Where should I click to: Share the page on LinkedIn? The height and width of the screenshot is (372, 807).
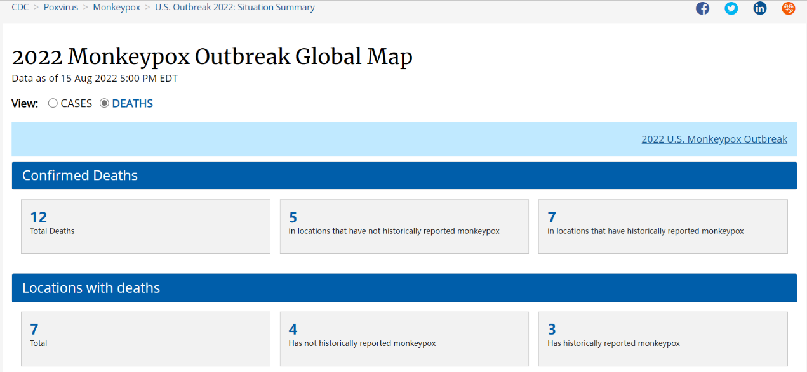760,8
